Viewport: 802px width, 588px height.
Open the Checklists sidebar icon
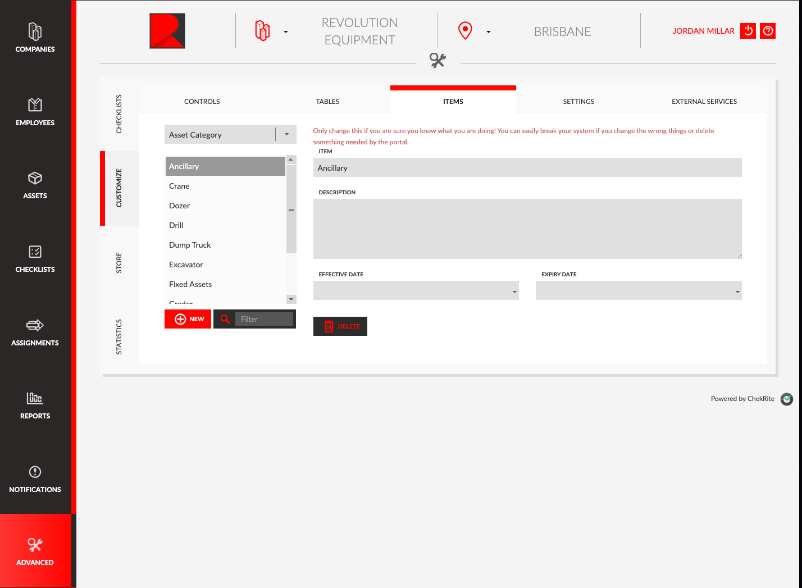pyautogui.click(x=35, y=252)
